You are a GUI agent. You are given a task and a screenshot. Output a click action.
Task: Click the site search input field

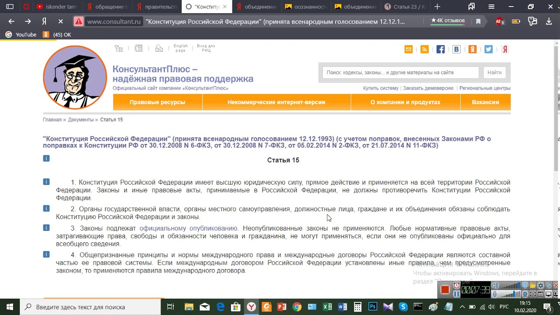[400, 73]
